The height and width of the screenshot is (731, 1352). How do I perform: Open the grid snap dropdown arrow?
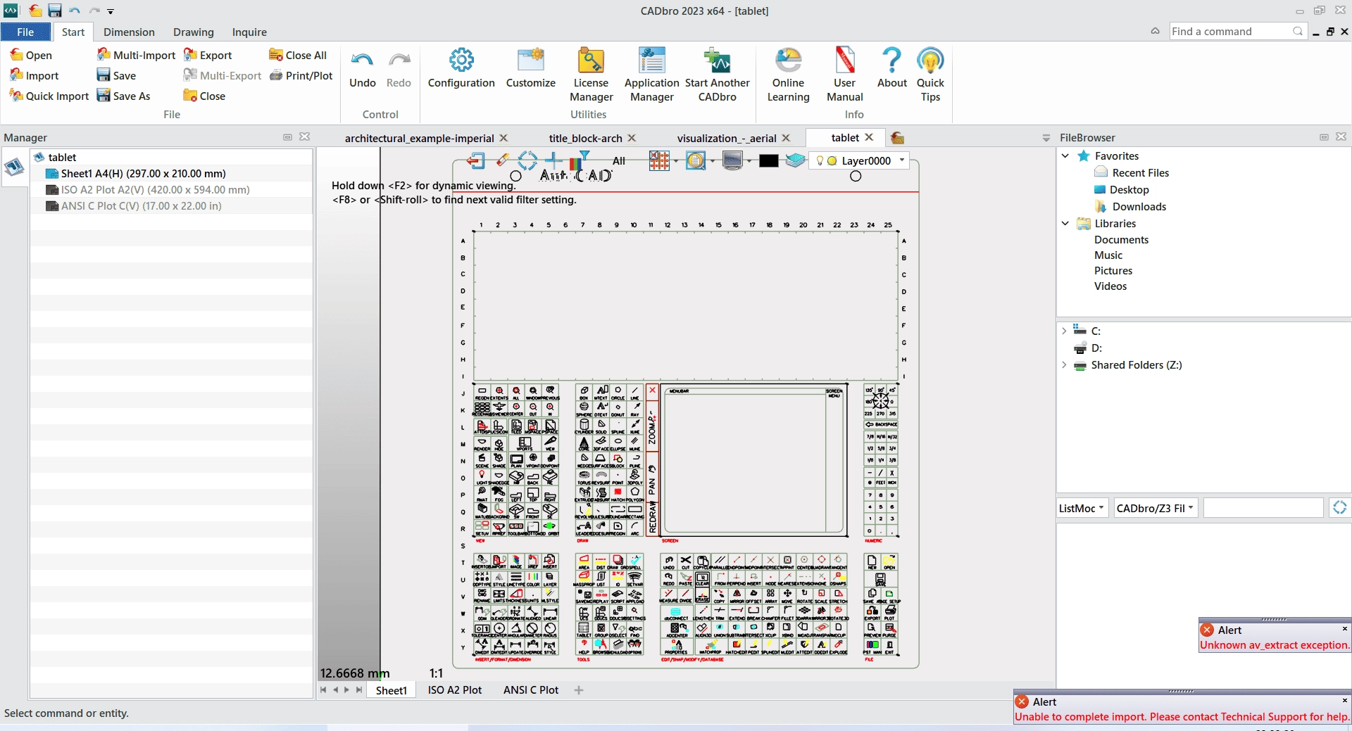(676, 161)
